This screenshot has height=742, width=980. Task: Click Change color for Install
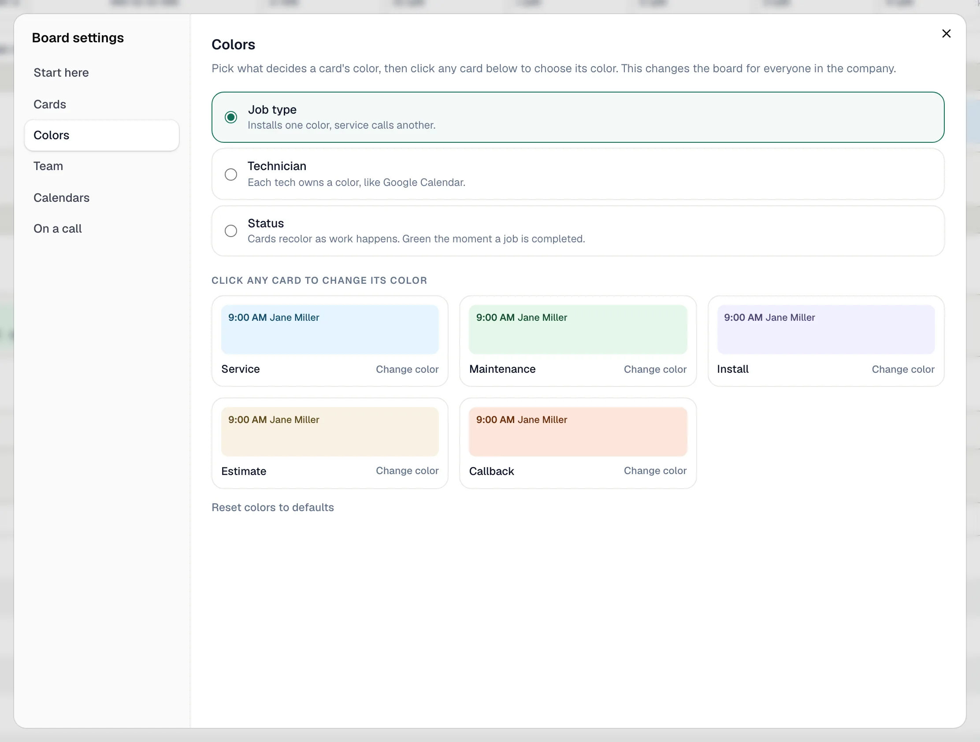pyautogui.click(x=903, y=369)
